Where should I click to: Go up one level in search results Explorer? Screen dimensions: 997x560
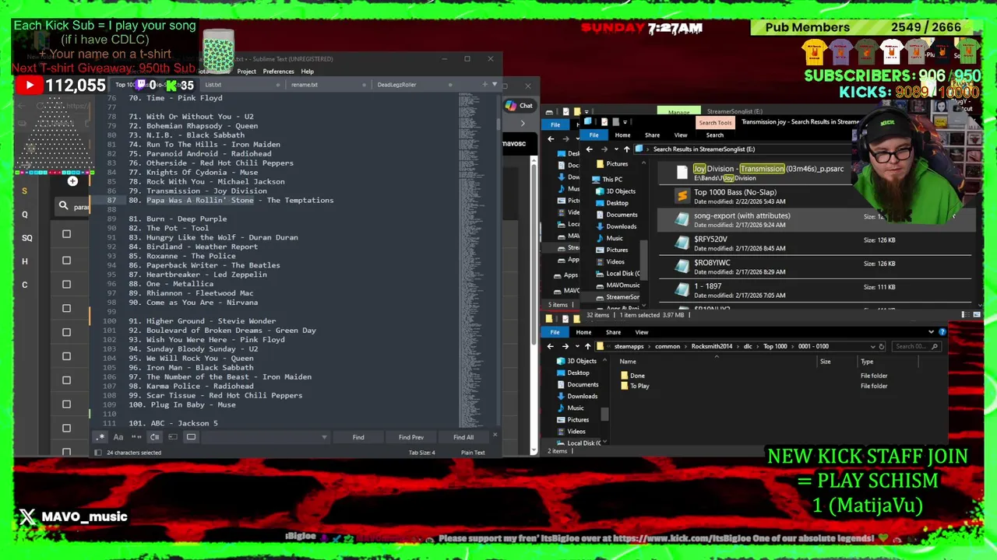point(626,149)
